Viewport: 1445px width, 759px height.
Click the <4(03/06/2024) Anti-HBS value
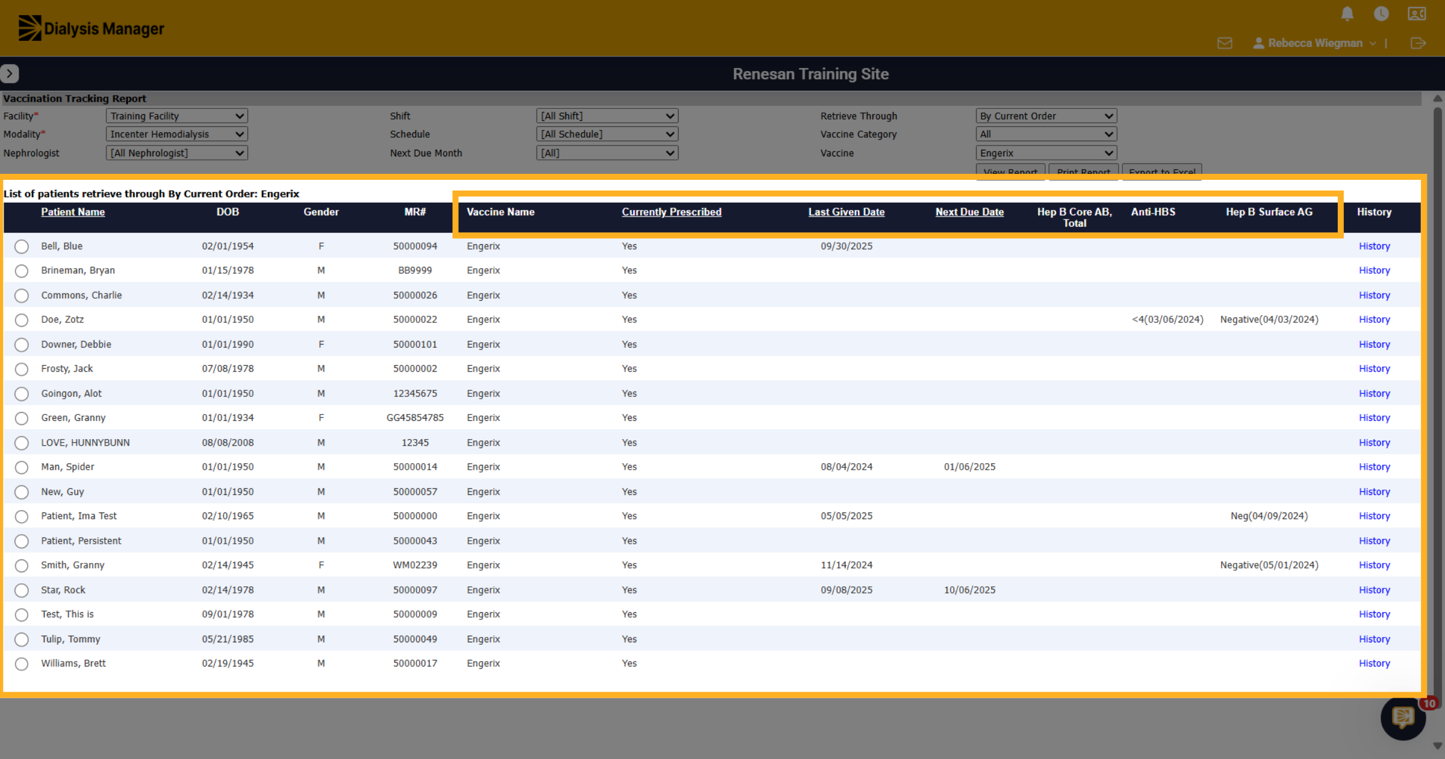coord(1167,319)
